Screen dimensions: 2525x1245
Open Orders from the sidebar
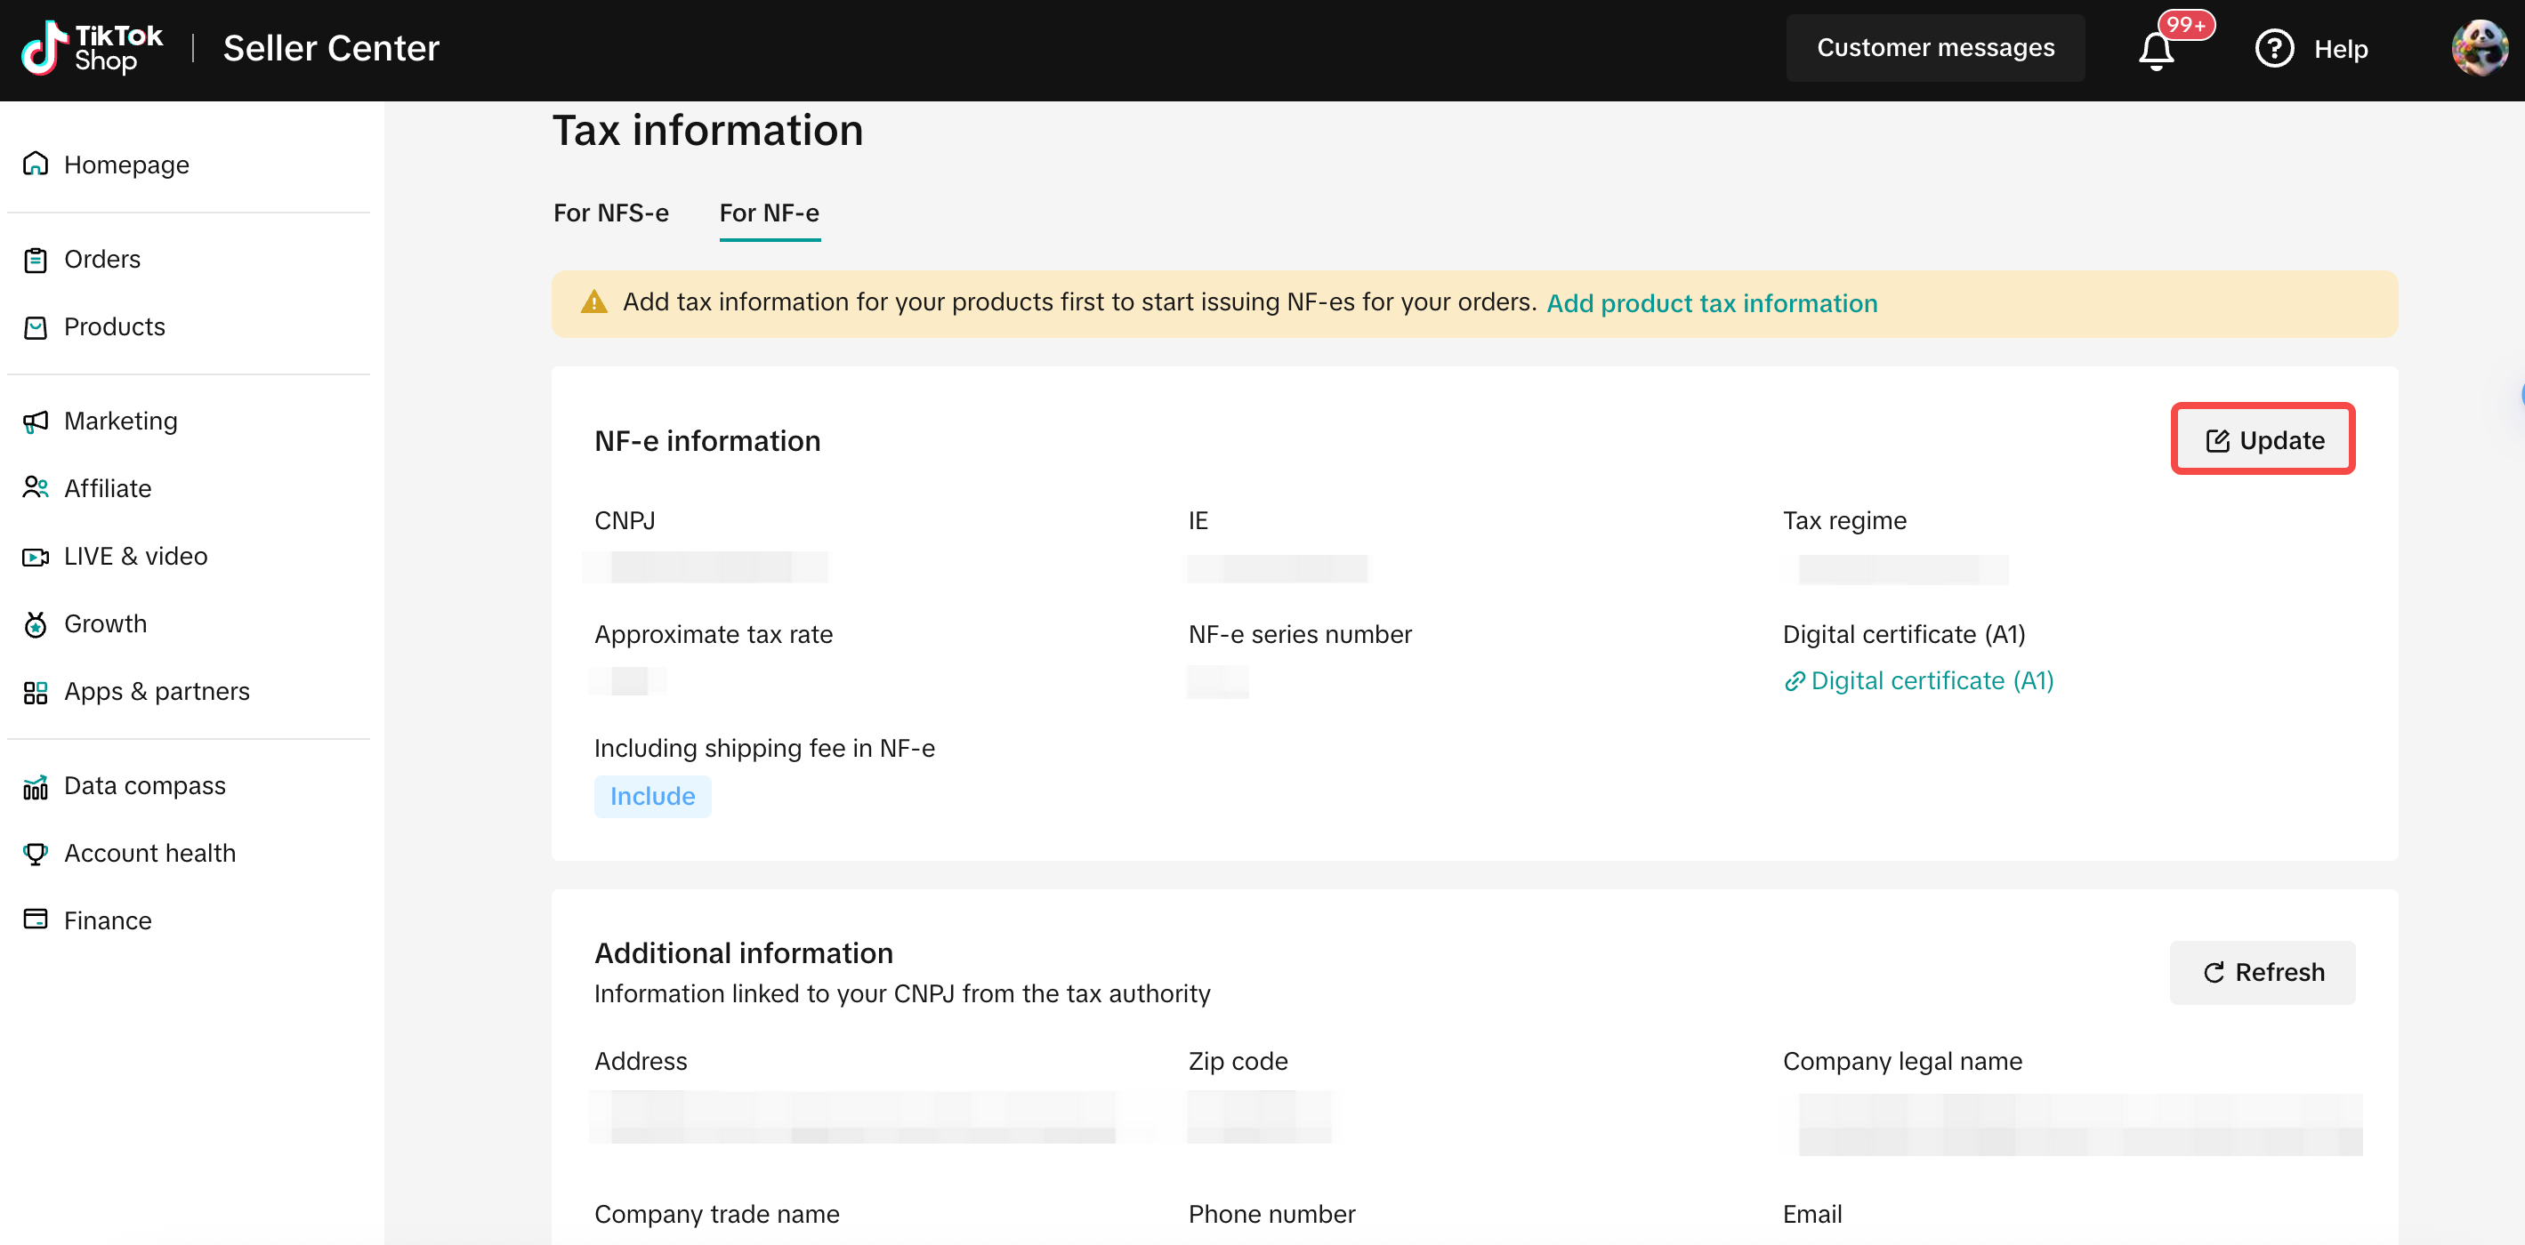[102, 260]
